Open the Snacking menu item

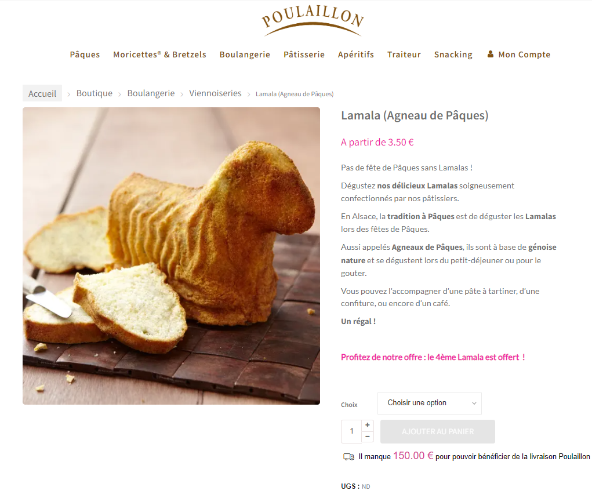453,54
